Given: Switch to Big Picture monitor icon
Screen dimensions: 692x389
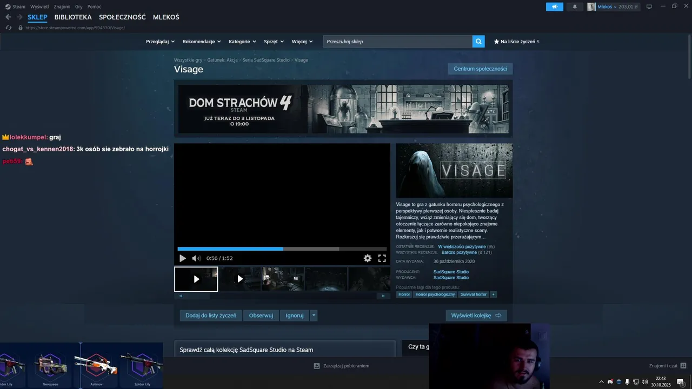Looking at the screenshot, I should 649,6.
